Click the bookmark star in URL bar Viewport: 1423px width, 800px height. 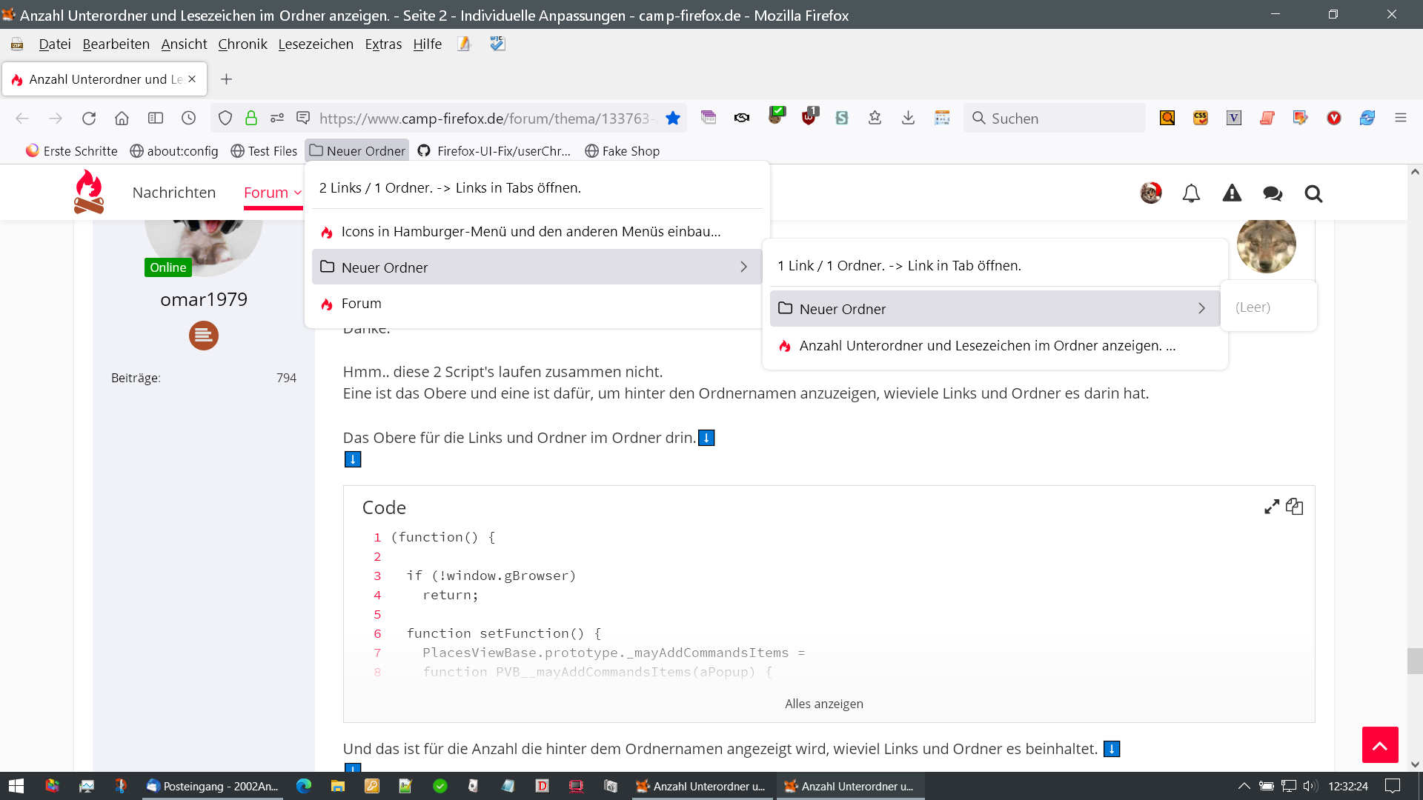(673, 119)
